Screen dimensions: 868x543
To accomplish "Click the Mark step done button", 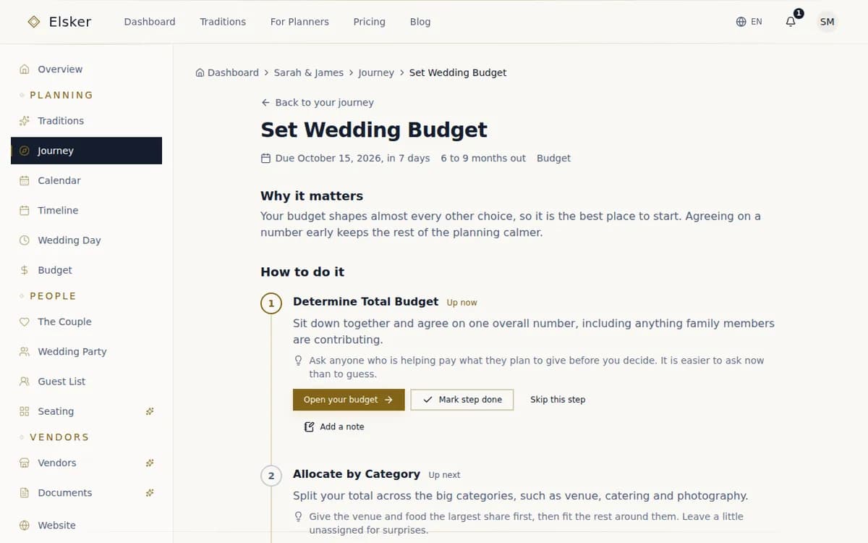I will (462, 400).
